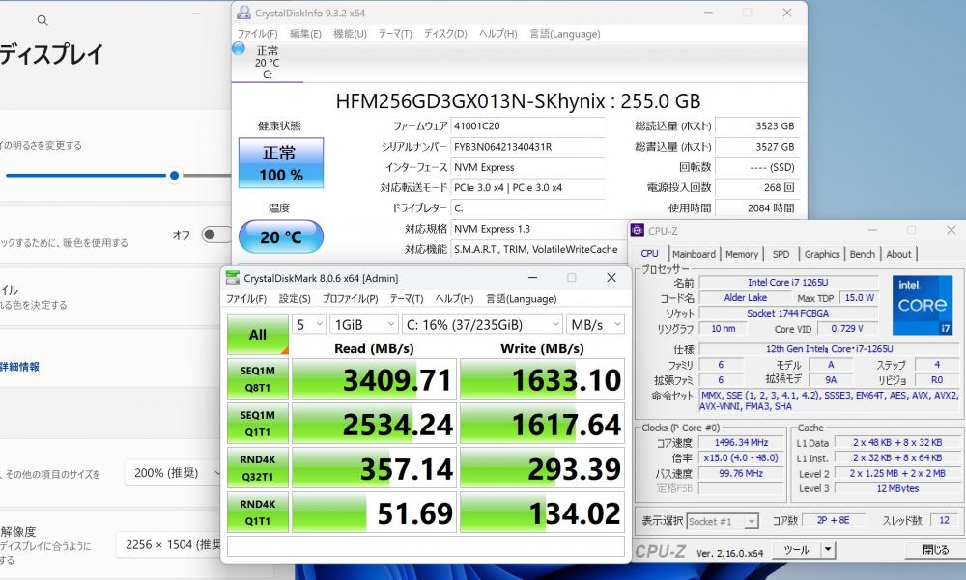Click the blue 正常 100% health status box
This screenshot has width=966, height=580.
pyautogui.click(x=280, y=163)
